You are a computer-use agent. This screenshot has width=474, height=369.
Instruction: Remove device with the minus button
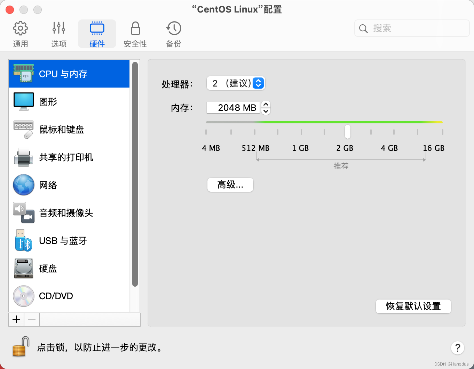point(32,319)
